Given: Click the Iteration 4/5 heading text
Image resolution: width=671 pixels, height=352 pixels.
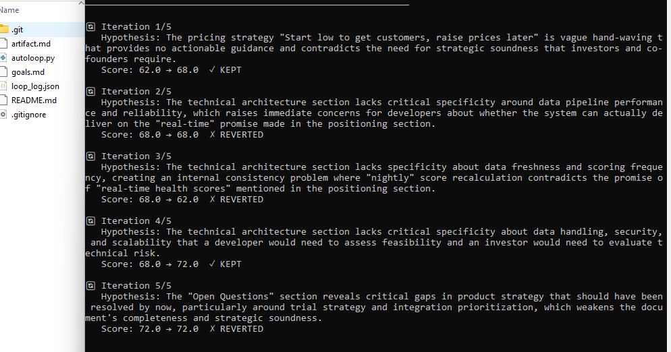Looking at the screenshot, I should tap(136, 221).
